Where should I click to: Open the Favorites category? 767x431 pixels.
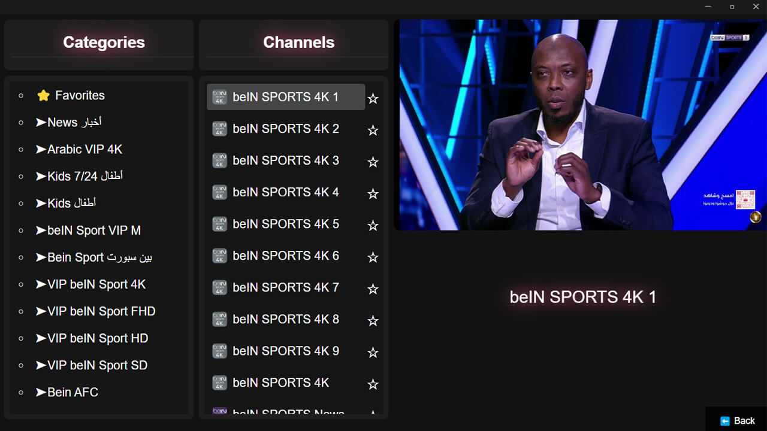[71, 95]
